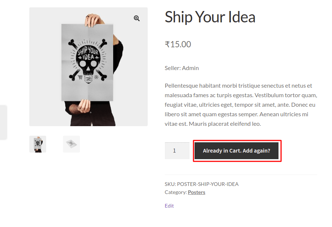View the full-size product image
This screenshot has width=332, height=227.
tap(88, 67)
